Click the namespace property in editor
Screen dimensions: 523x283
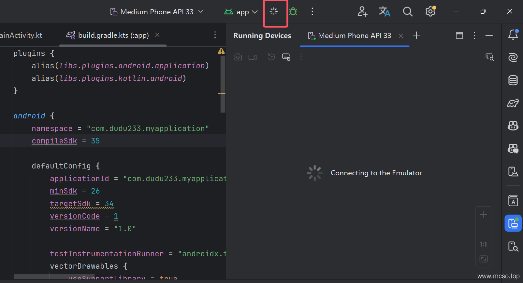point(52,129)
